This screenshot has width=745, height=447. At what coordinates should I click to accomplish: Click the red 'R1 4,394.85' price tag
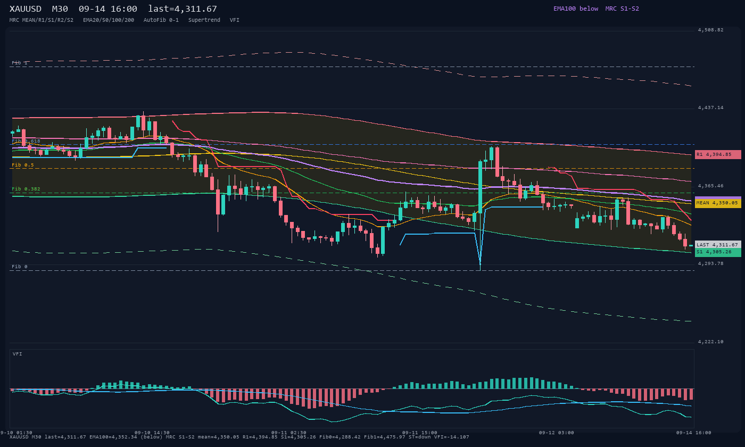point(718,154)
